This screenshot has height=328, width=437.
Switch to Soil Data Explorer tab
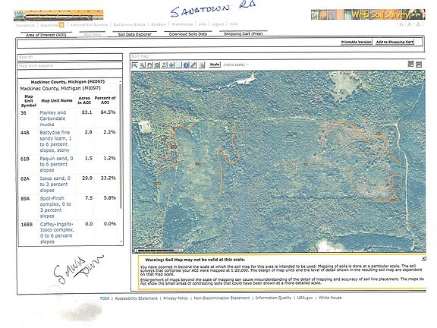(134, 33)
